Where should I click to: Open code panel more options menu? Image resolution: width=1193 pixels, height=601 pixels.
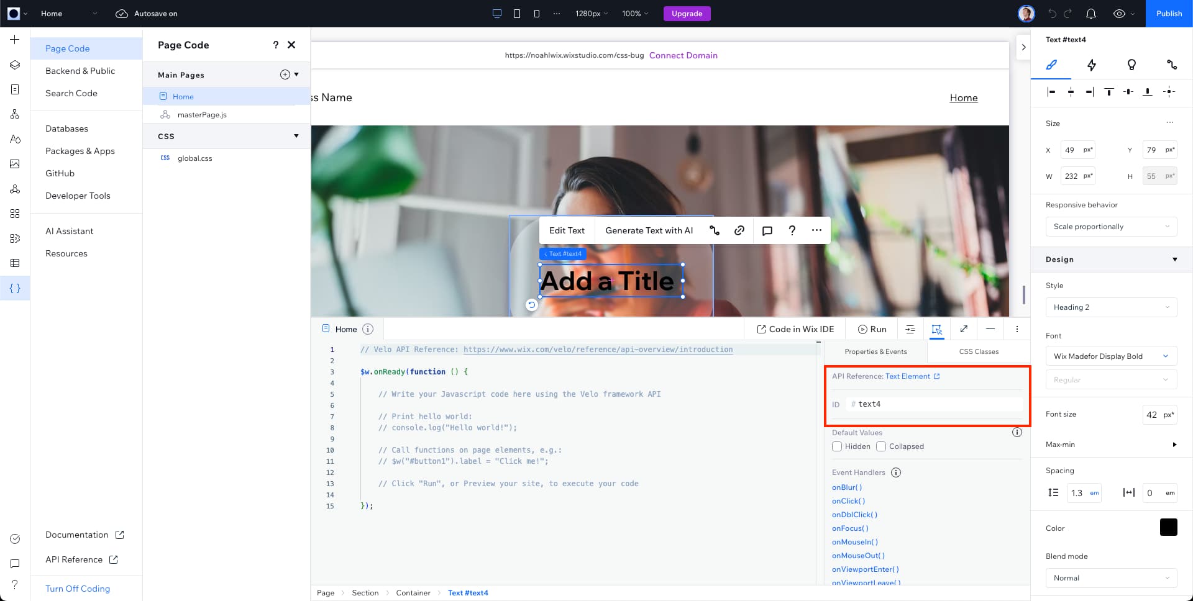(1017, 329)
